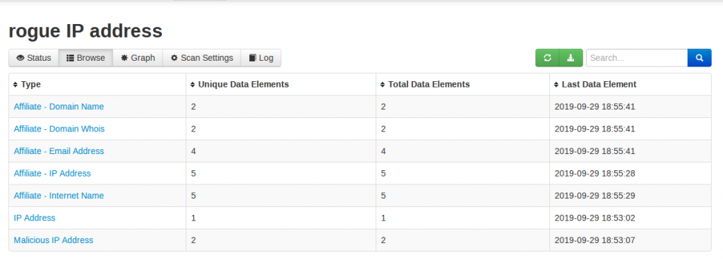The width and height of the screenshot is (723, 272).
Task: Click the green download export icon
Action: tap(570, 58)
